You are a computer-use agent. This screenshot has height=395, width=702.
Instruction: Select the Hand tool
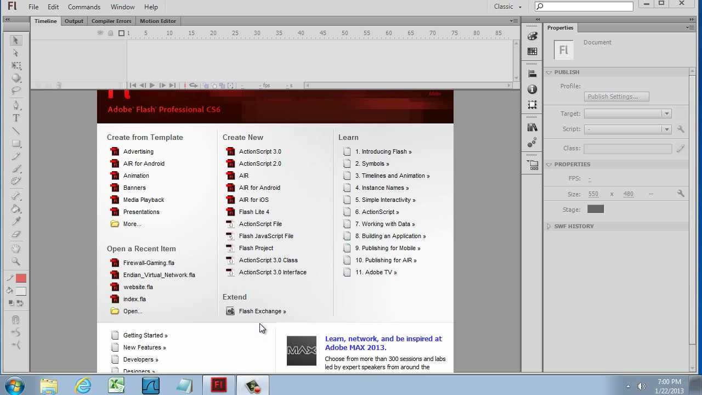coord(16,249)
